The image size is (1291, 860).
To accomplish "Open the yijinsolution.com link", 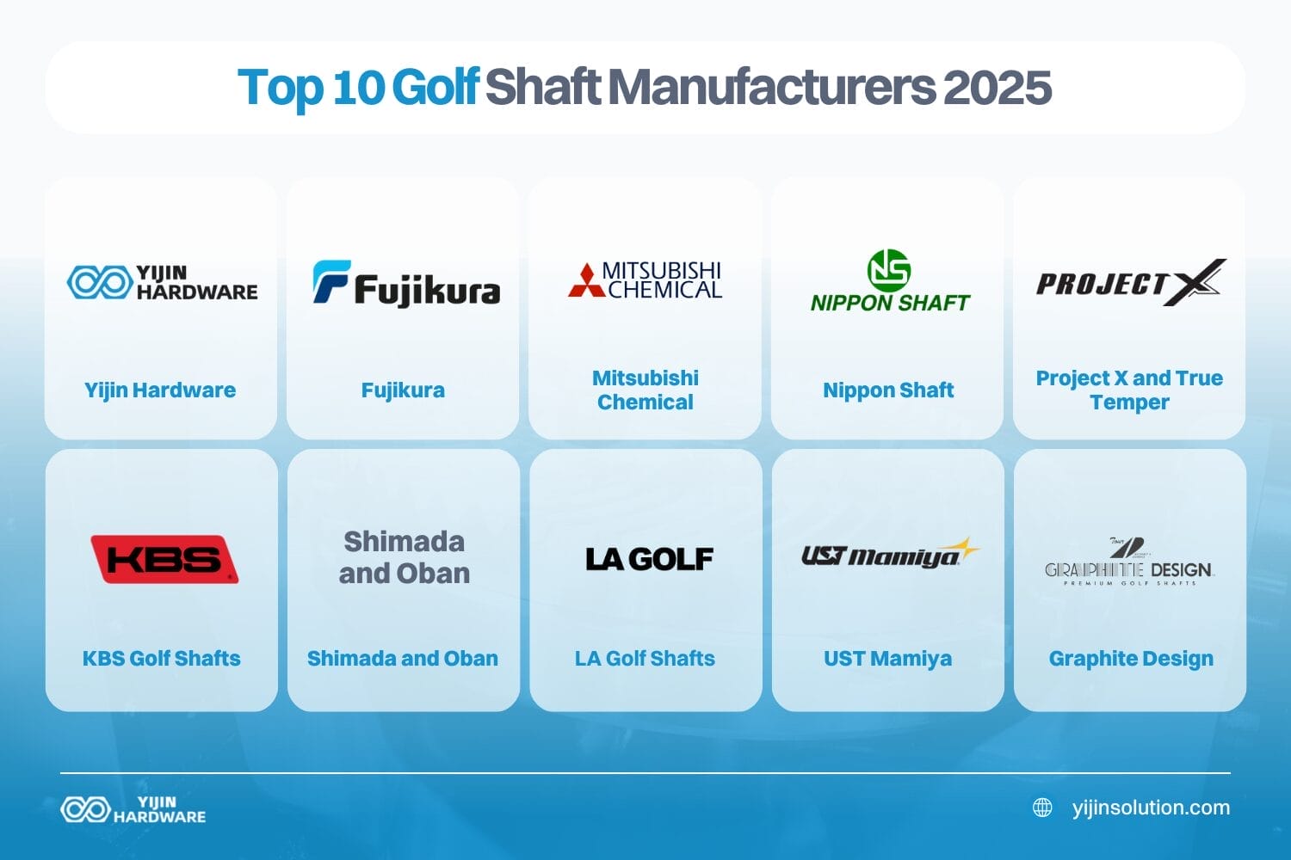I will (x=1150, y=808).
